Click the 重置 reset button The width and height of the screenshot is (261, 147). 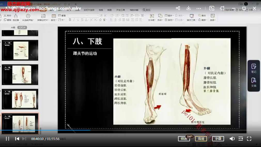62,16
